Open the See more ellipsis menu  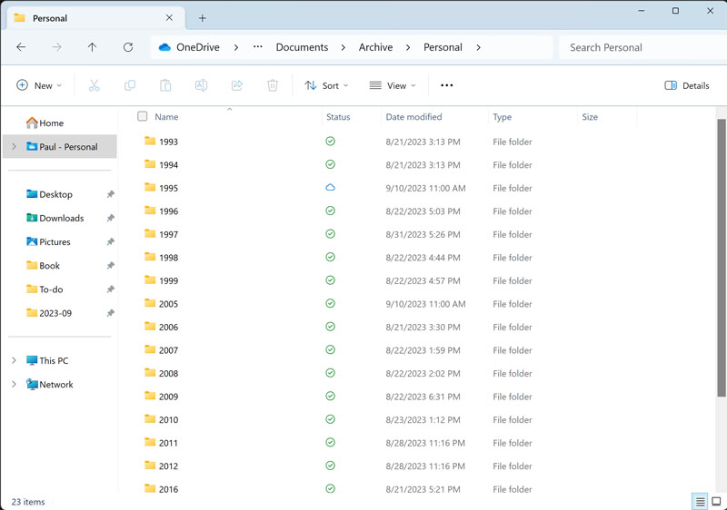(446, 85)
